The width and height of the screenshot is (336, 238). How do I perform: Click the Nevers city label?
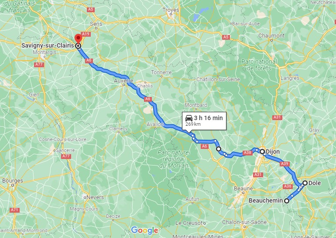click(95, 197)
